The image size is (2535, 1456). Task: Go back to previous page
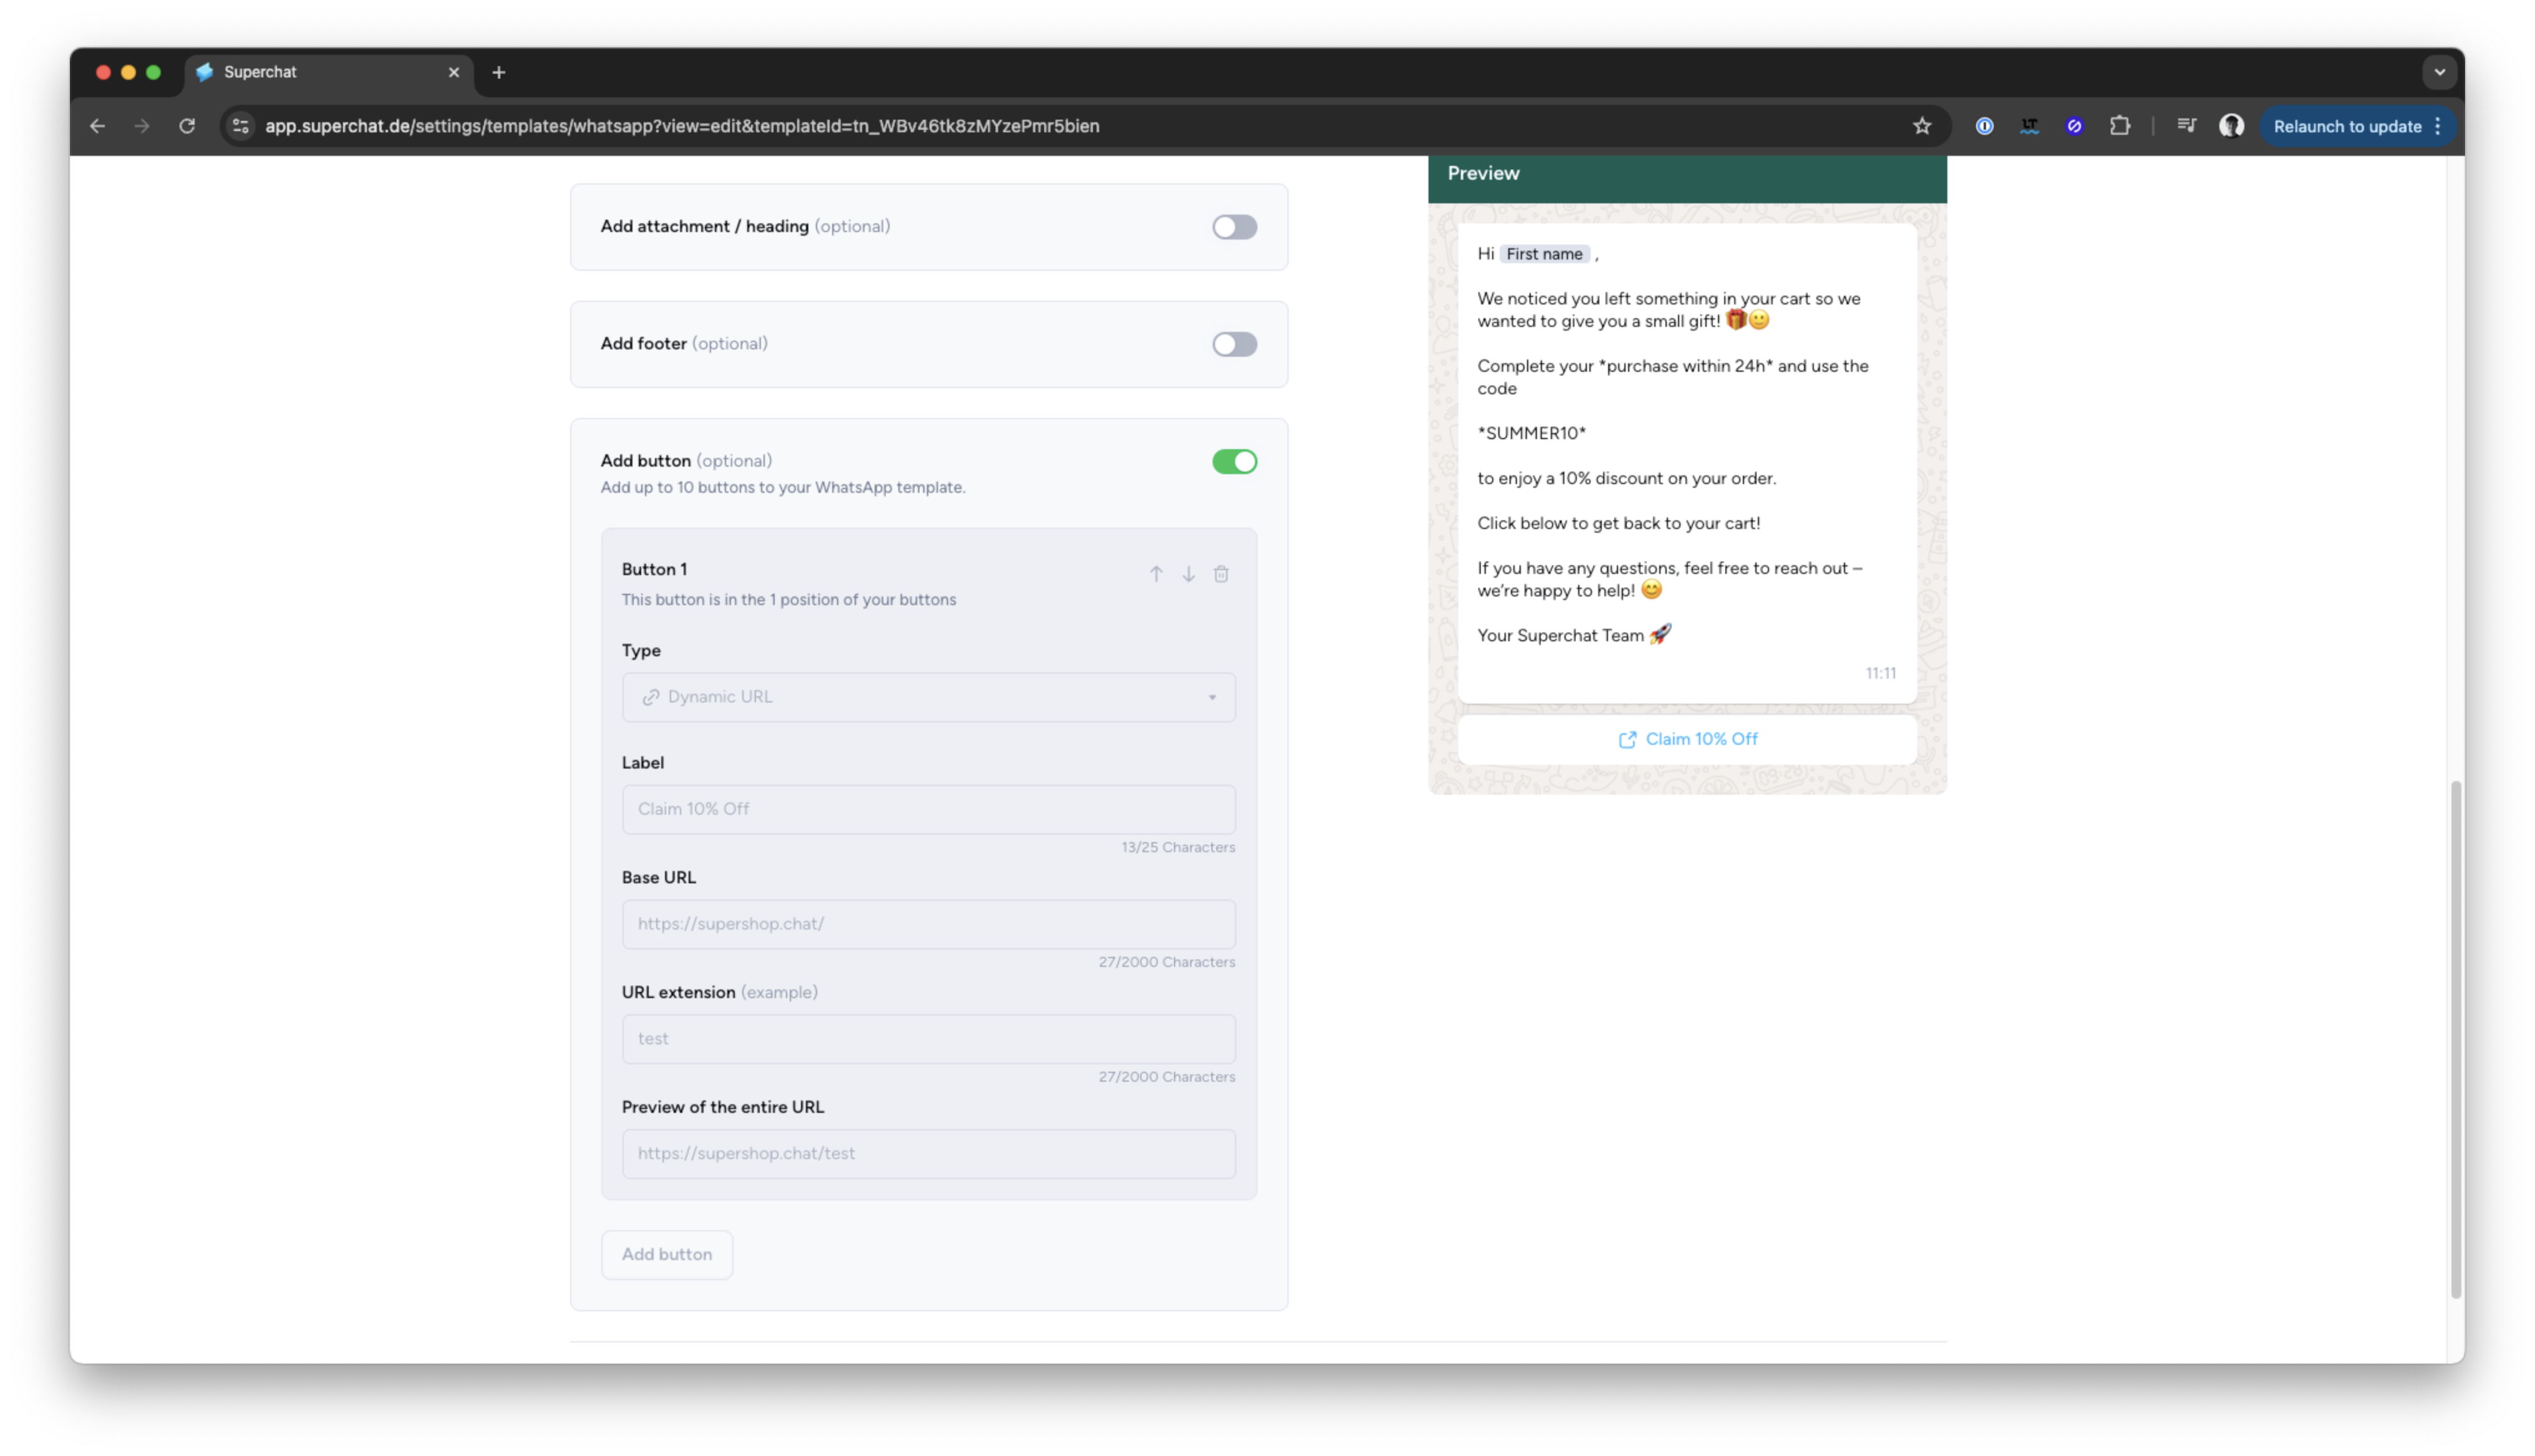click(97, 126)
